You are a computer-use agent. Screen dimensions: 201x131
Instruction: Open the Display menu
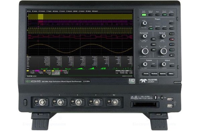(x=55, y=11)
